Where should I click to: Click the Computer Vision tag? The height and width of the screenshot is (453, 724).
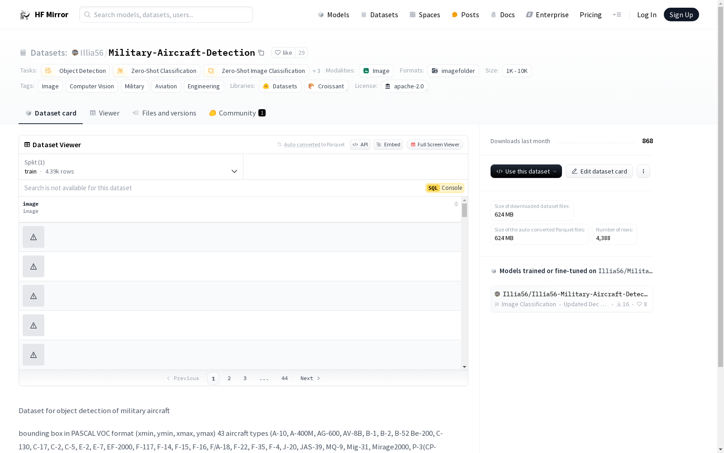[92, 86]
